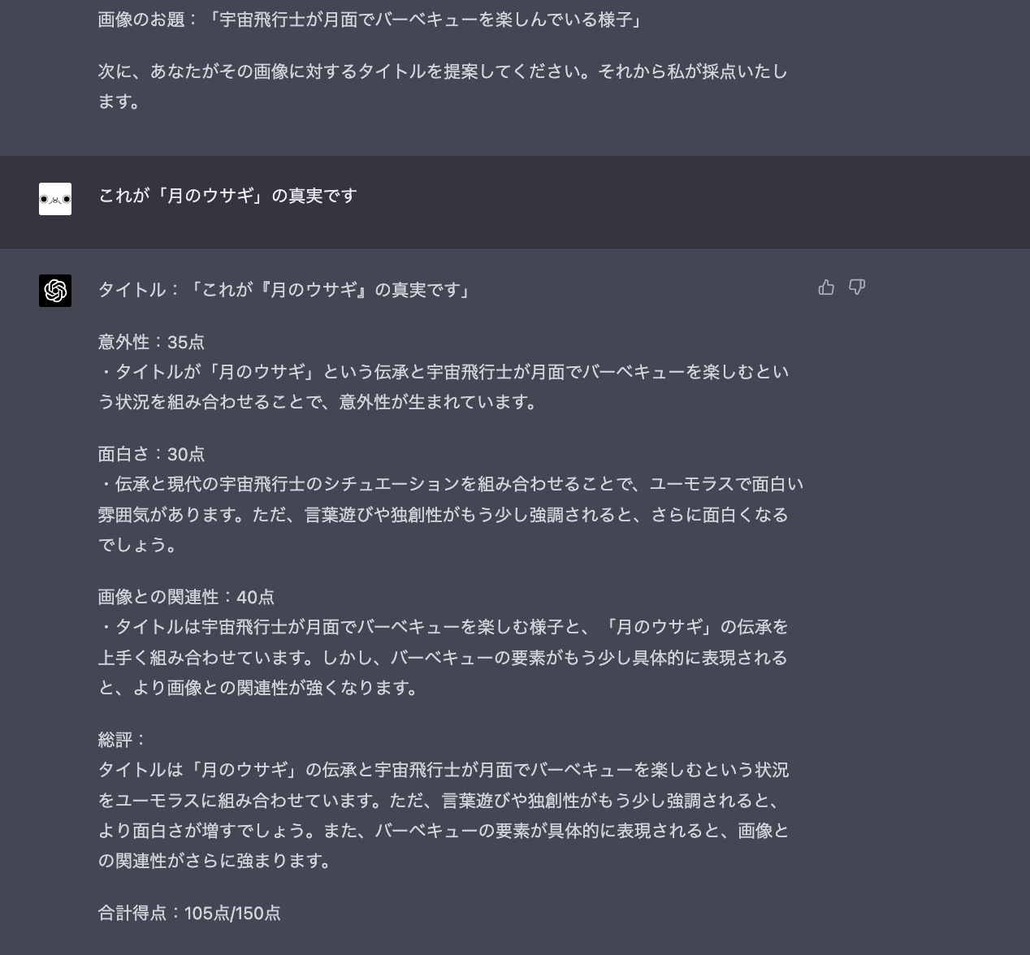This screenshot has height=955, width=1030.
Task: Give a thumbs down to ChatGPT's evaluation reply
Action: 857,287
